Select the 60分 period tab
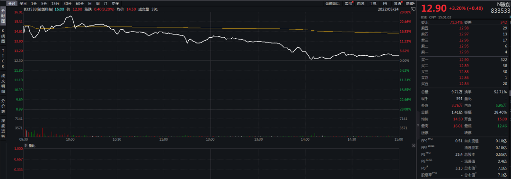This screenshot has width=511, height=179. [79, 4]
